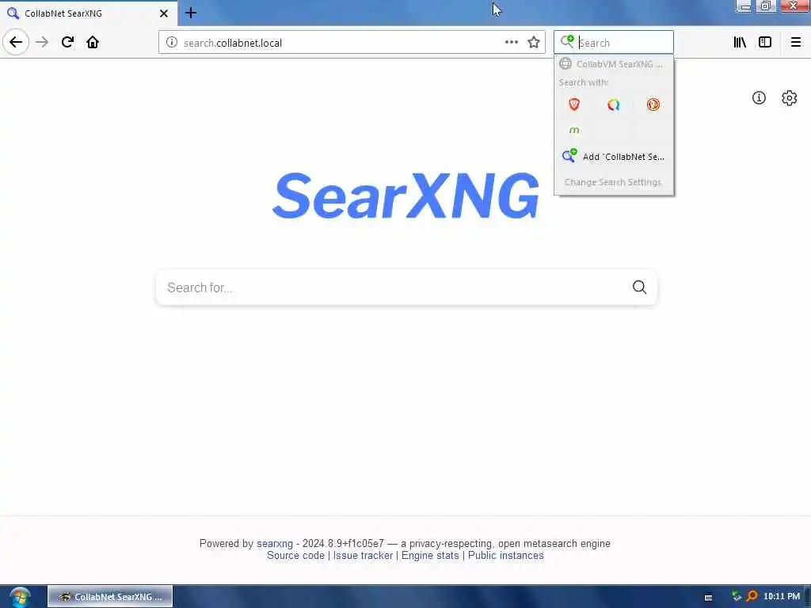Image resolution: width=811 pixels, height=608 pixels.
Task: Open the Source code link
Action: (x=295, y=555)
